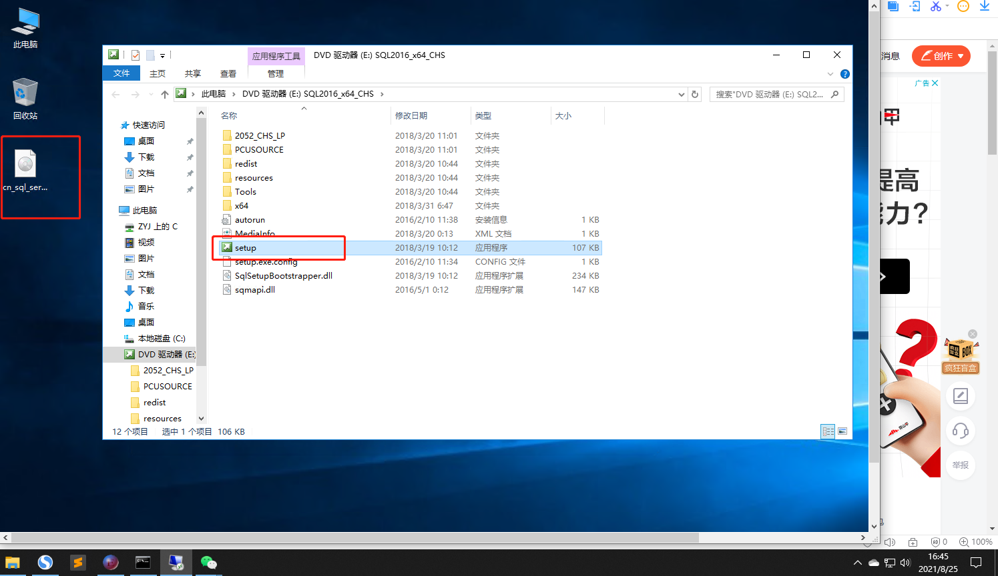Viewport: 998px width, 576px height.
Task: Select the autorun setup information file
Action: 250,219
